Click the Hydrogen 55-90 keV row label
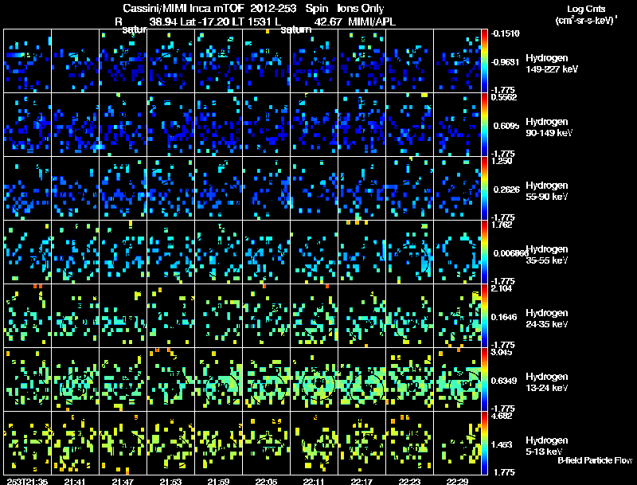This screenshot has width=637, height=485. tap(547, 191)
